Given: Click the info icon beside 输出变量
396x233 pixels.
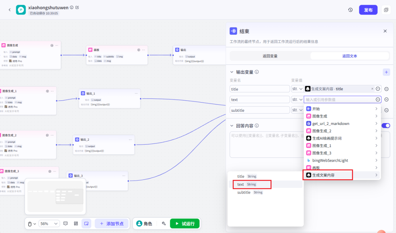Looking at the screenshot, I should [257, 72].
